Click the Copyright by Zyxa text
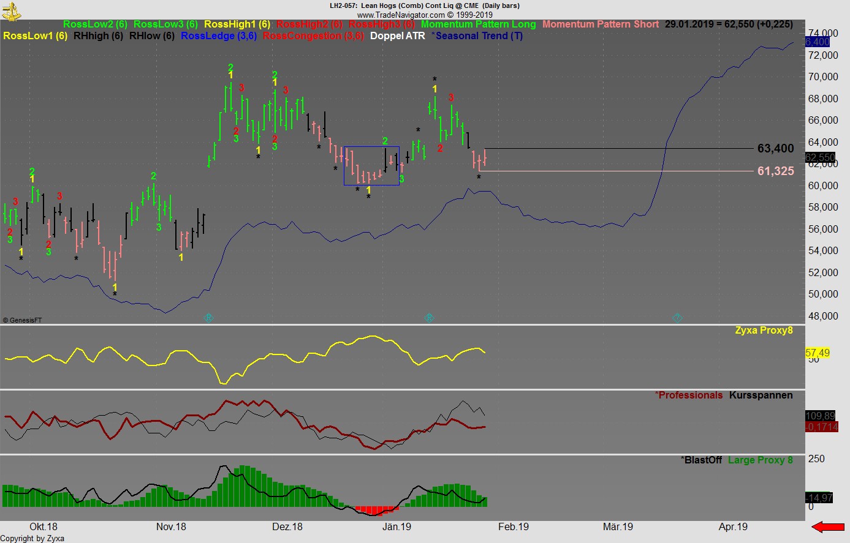Screen dimensions: 850x543 32,539
